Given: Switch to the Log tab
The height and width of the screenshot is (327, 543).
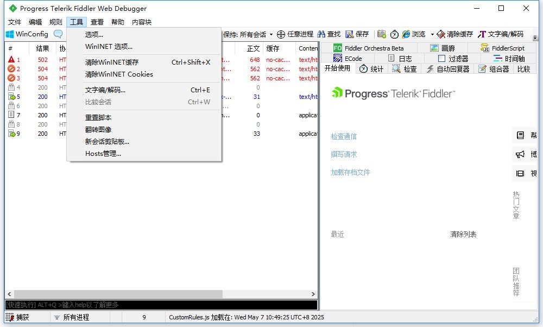Looking at the screenshot, I should [x=400, y=58].
